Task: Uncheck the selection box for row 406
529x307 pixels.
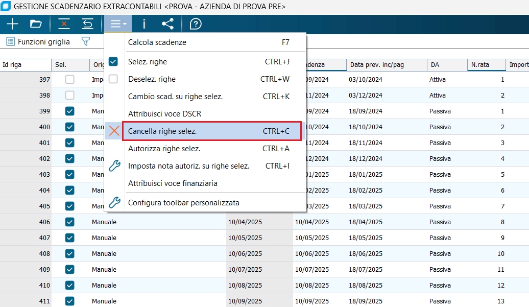Action: pyautogui.click(x=70, y=222)
